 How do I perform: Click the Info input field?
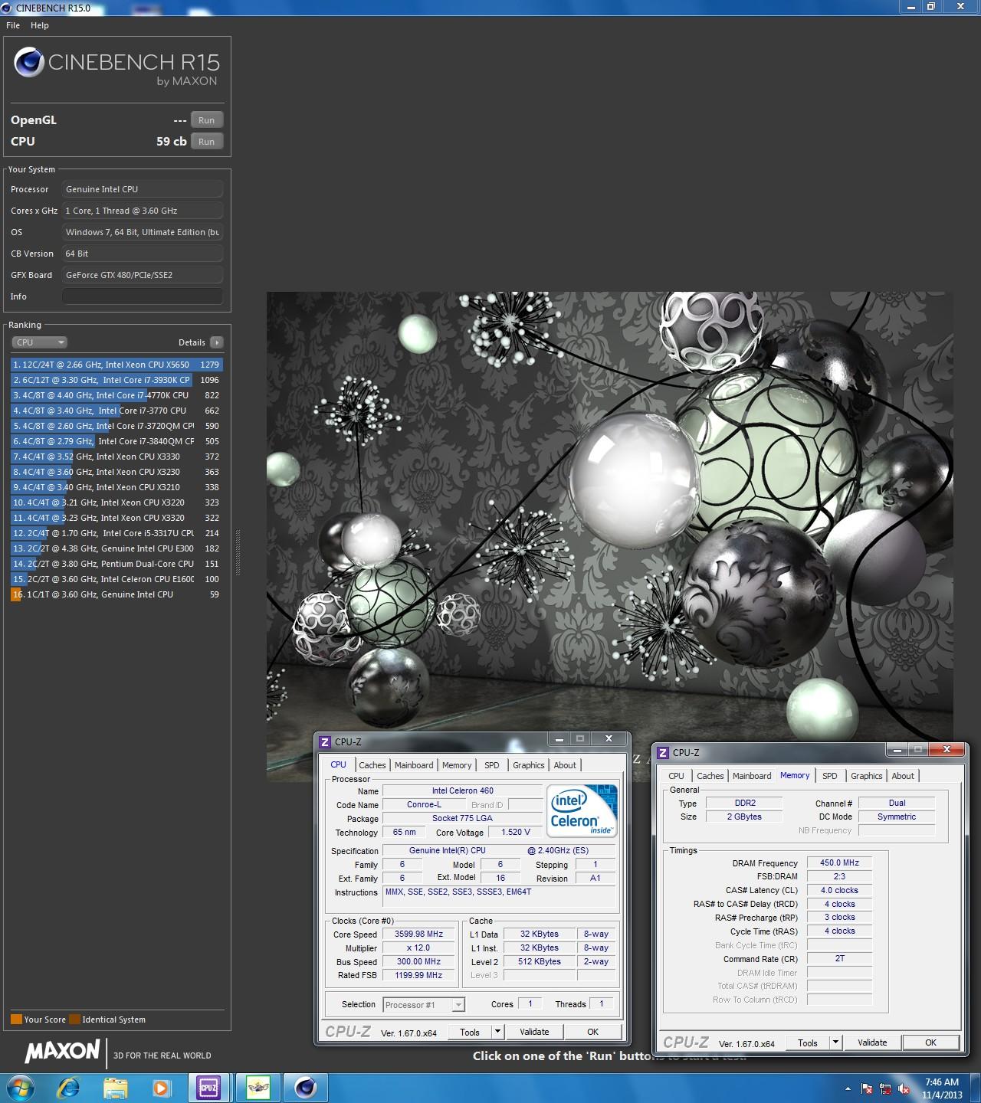pyautogui.click(x=143, y=296)
